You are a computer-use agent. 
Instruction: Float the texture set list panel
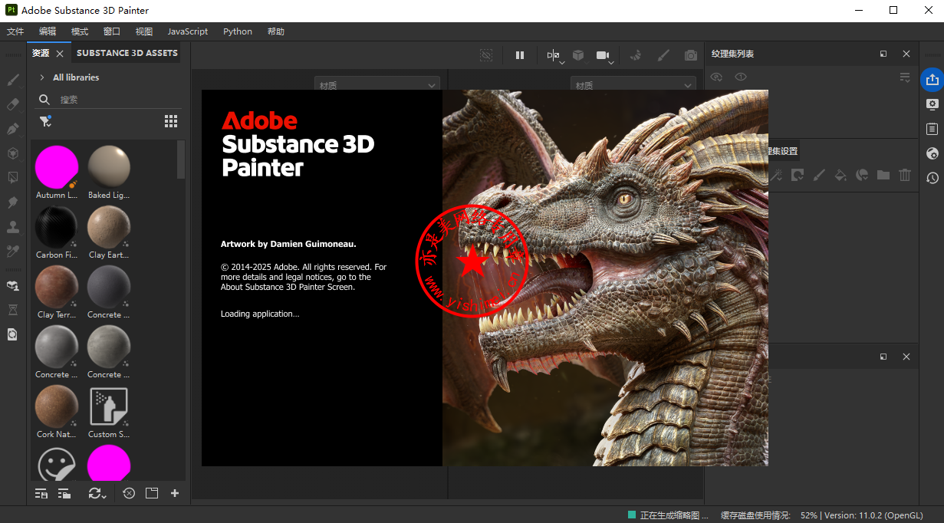coord(883,54)
